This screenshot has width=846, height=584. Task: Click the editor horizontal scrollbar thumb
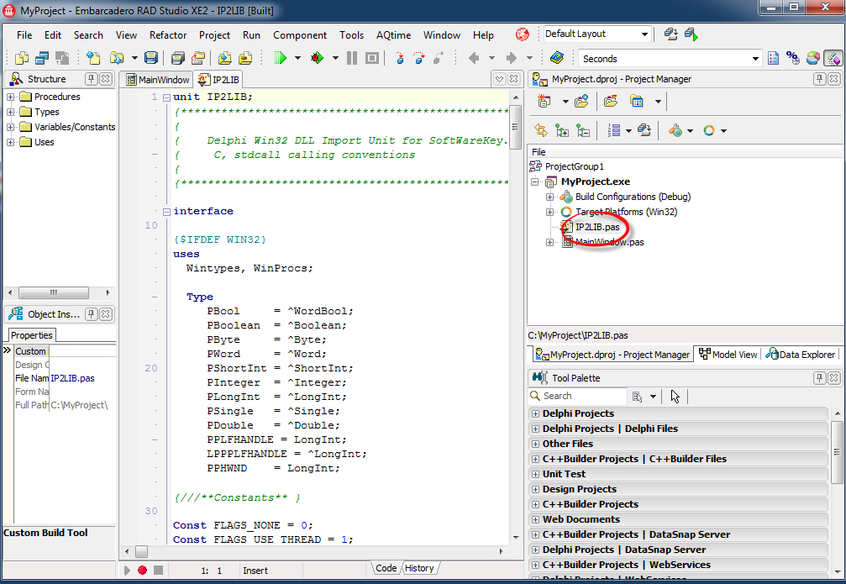point(141,552)
